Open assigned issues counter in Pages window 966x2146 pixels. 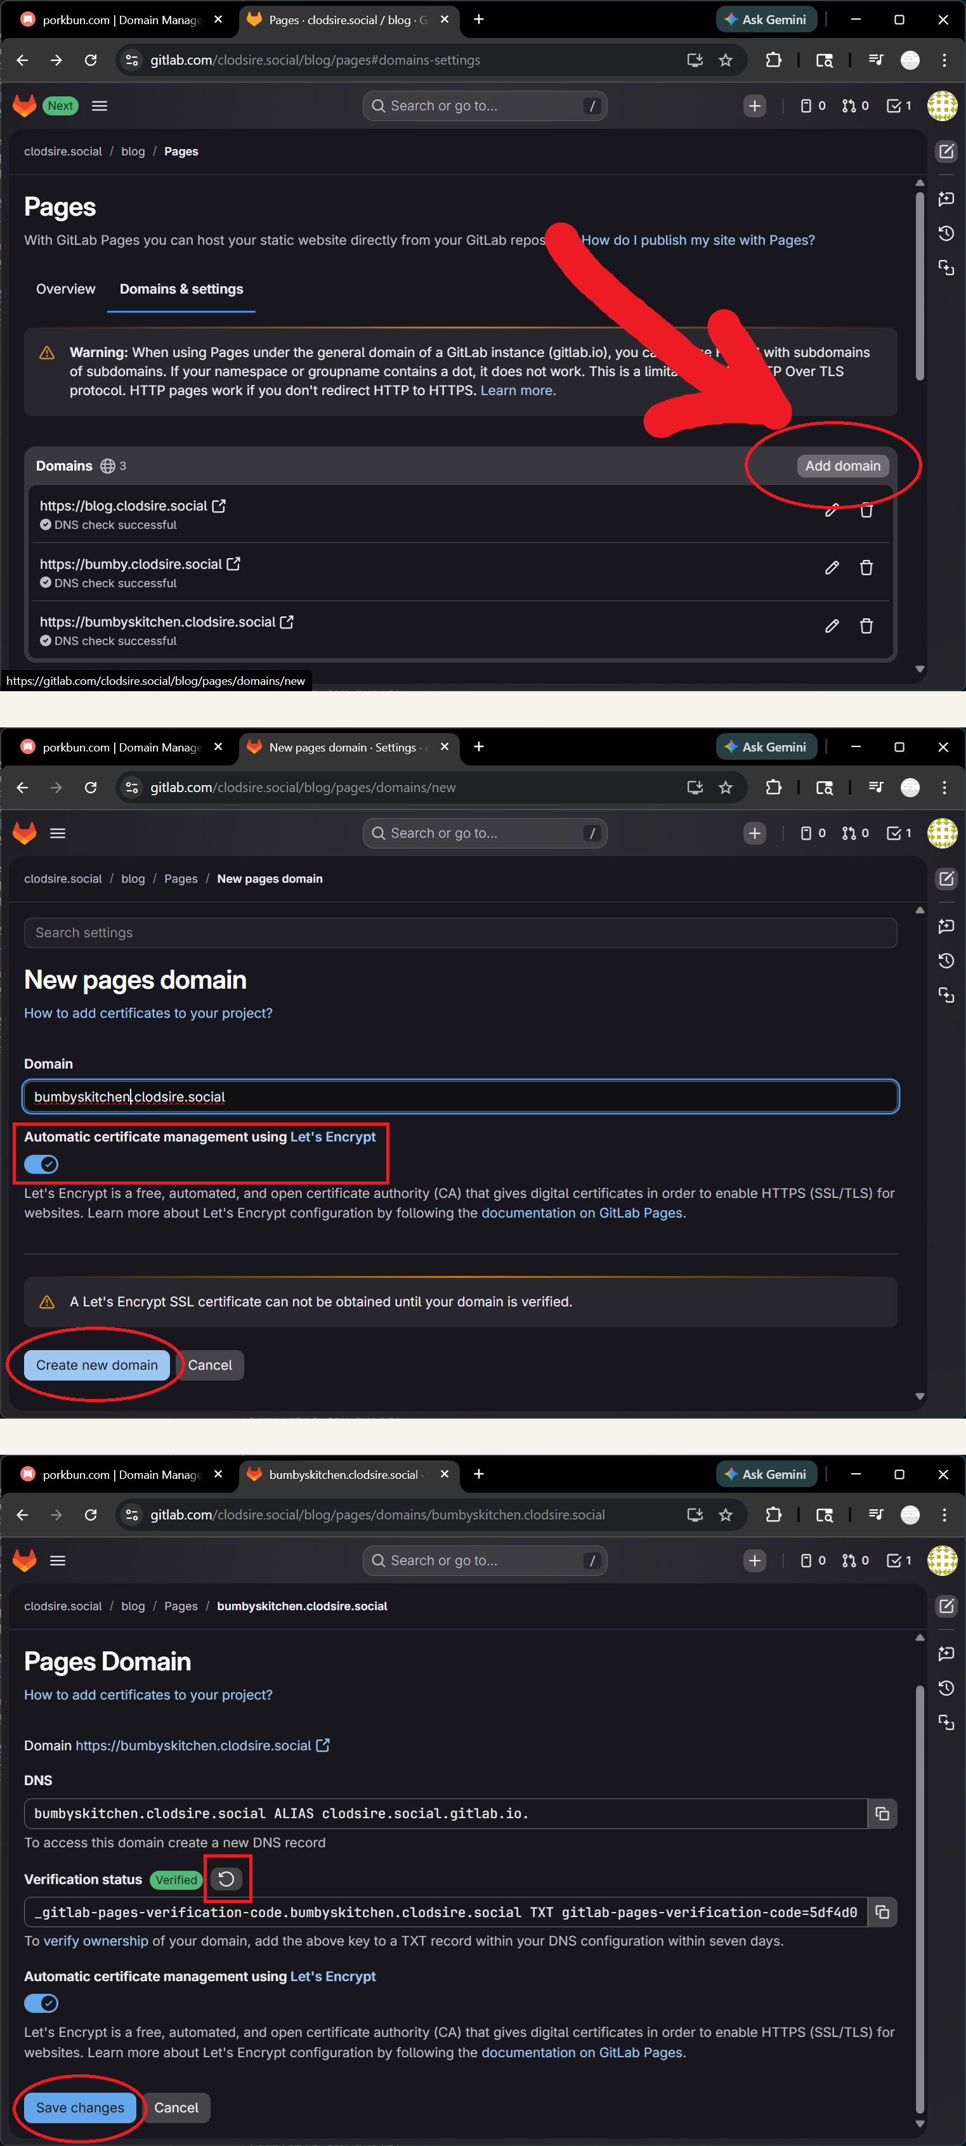813,106
